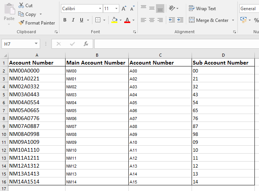Click the Insert Function fx icon
This screenshot has height=191, width=259.
click(86, 44)
